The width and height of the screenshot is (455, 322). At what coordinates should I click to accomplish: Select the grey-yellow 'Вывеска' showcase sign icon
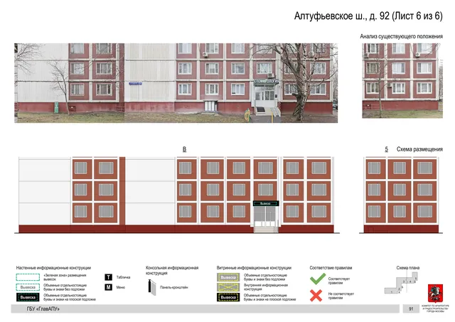click(228, 277)
